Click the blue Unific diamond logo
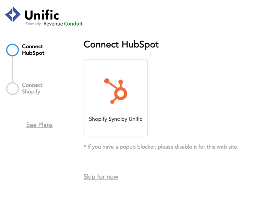 pyautogui.click(x=13, y=14)
